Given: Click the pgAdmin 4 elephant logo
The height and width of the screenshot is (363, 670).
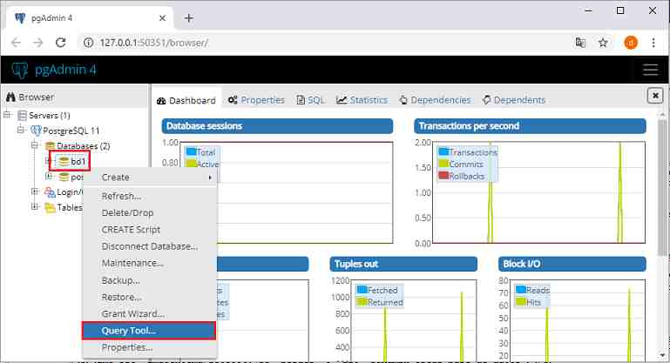Looking at the screenshot, I should click(20, 70).
